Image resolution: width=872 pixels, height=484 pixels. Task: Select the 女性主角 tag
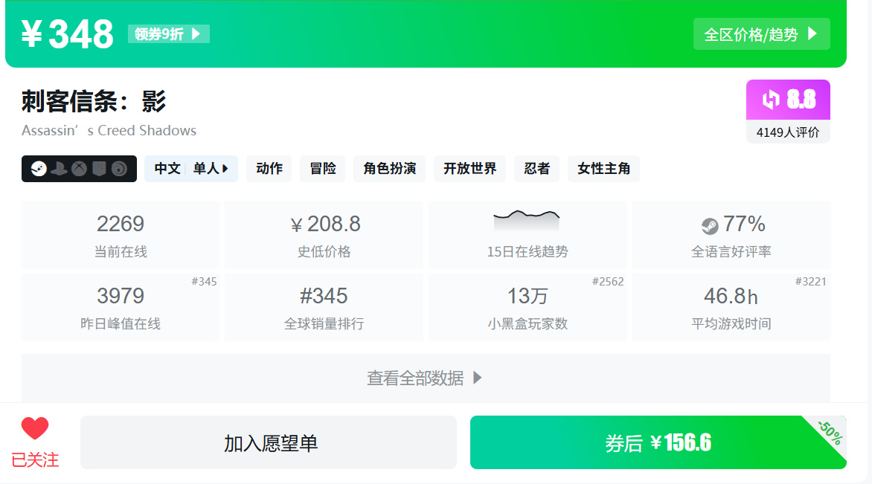[603, 168]
